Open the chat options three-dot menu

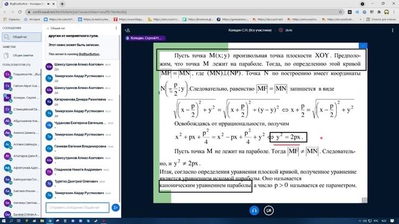coord(116,28)
